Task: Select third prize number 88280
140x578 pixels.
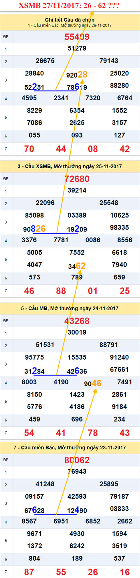Action: pyautogui.click(x=120, y=86)
